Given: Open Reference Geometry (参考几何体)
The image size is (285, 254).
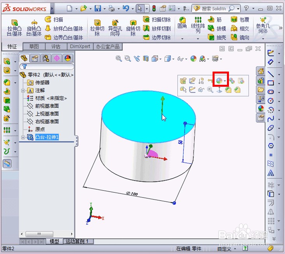Looking at the screenshot, I should (263, 25).
